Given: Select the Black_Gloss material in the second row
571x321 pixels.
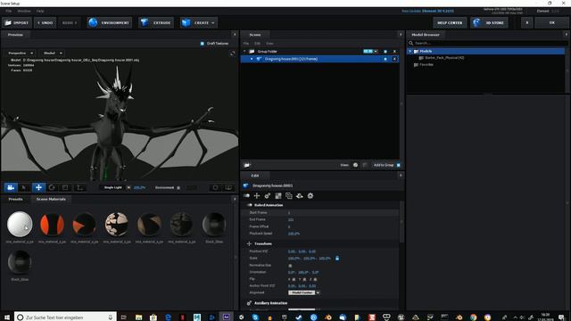Looking at the screenshot, I should [20, 262].
